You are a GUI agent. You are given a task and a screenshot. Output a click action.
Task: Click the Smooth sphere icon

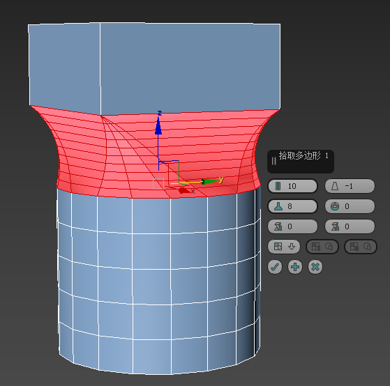(335, 206)
